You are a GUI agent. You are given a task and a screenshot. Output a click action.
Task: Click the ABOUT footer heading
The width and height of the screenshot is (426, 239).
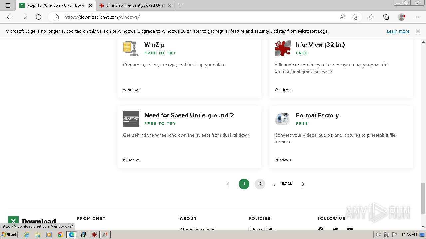coord(188,218)
